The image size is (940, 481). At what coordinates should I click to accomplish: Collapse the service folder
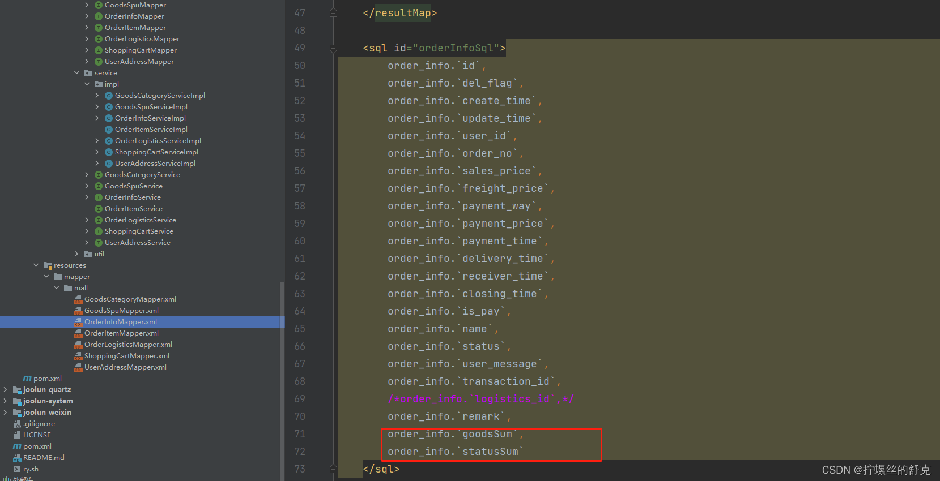click(x=76, y=73)
